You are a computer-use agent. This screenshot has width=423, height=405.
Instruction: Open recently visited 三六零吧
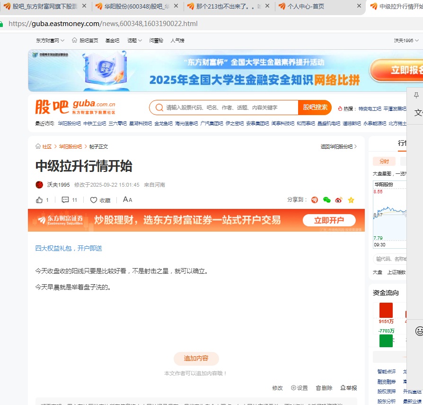[118, 123]
